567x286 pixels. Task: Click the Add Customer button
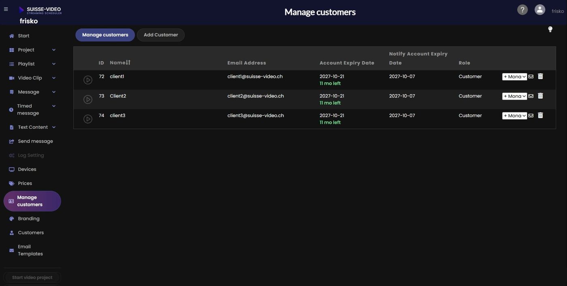click(x=161, y=35)
